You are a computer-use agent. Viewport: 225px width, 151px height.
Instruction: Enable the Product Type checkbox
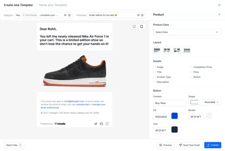[155, 77]
